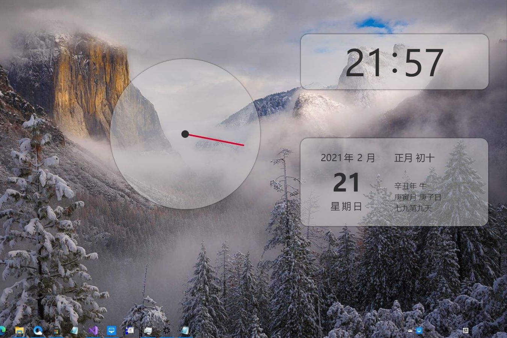Image resolution: width=507 pixels, height=338 pixels.
Task: Open the blue monitor app in taskbar
Action: pos(112,330)
